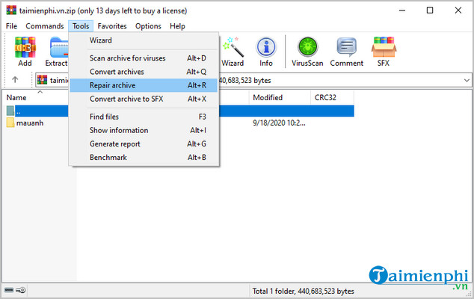474x299 pixels.
Task: Sort by the Name column header
Action: (x=16, y=98)
